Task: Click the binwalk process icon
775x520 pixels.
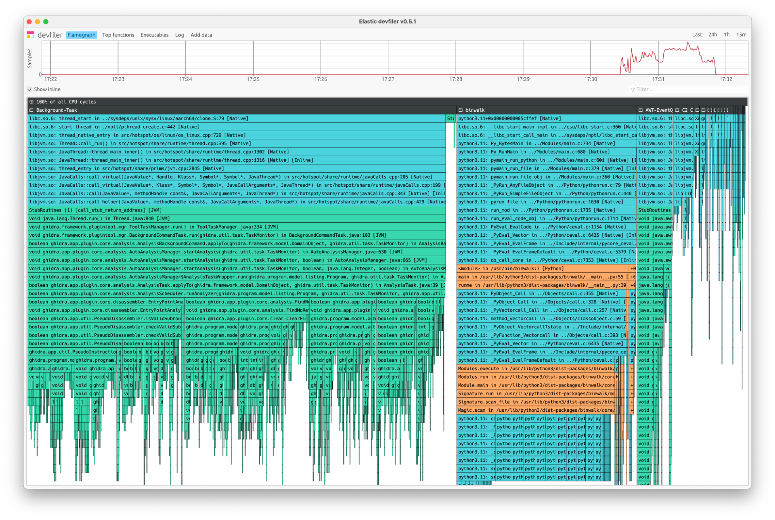Action: pos(461,110)
